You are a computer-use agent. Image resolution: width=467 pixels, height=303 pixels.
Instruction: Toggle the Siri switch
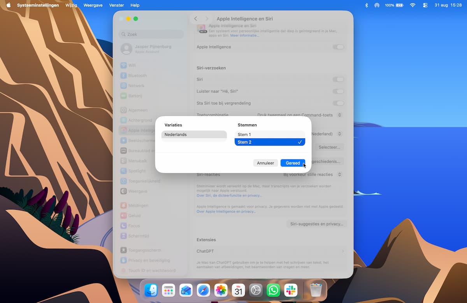[x=338, y=79]
